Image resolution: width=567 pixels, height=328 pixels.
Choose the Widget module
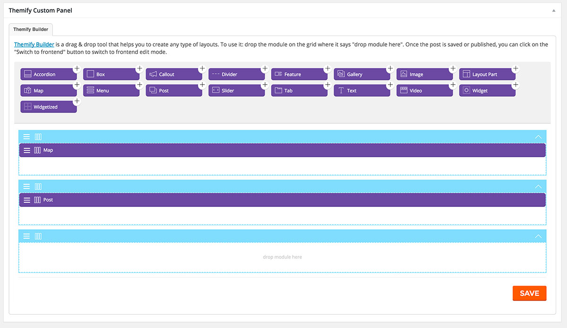[487, 90]
